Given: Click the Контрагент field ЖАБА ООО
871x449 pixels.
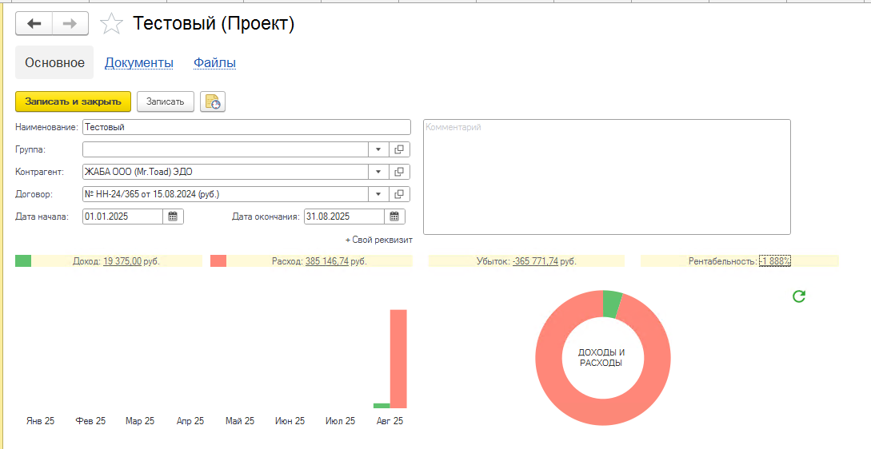Looking at the screenshot, I should coord(226,172).
